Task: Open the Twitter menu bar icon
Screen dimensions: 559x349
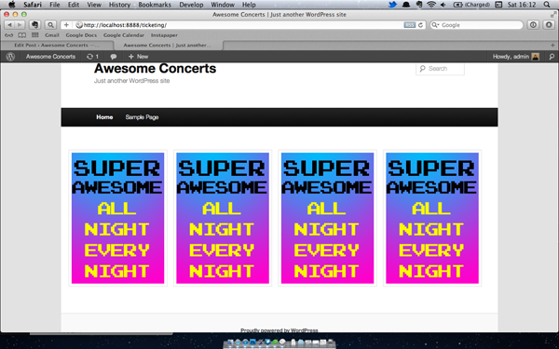Action: pyautogui.click(x=392, y=5)
